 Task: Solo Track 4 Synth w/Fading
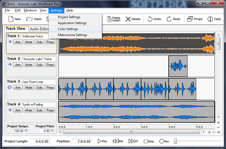pyautogui.click(x=40, y=110)
